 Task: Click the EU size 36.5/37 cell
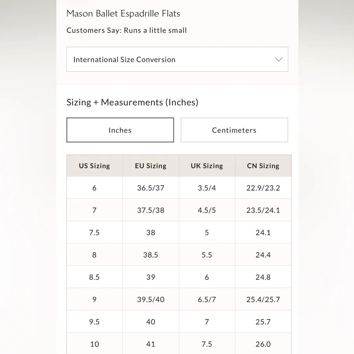pyautogui.click(x=151, y=188)
